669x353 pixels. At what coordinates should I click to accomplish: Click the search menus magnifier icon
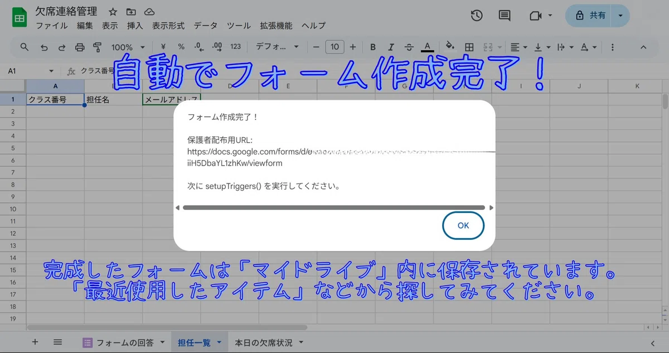25,47
